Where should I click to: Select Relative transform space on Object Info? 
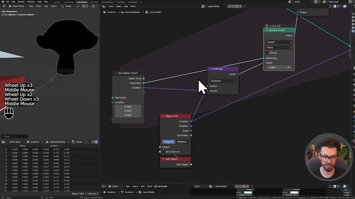click(182, 142)
